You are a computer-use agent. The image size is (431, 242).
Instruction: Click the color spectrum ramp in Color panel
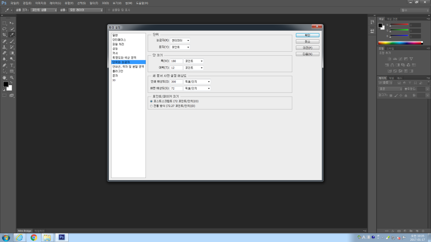point(401,43)
